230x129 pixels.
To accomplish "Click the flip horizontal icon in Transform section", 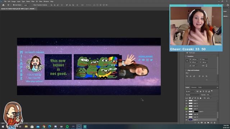I will pos(203,66).
